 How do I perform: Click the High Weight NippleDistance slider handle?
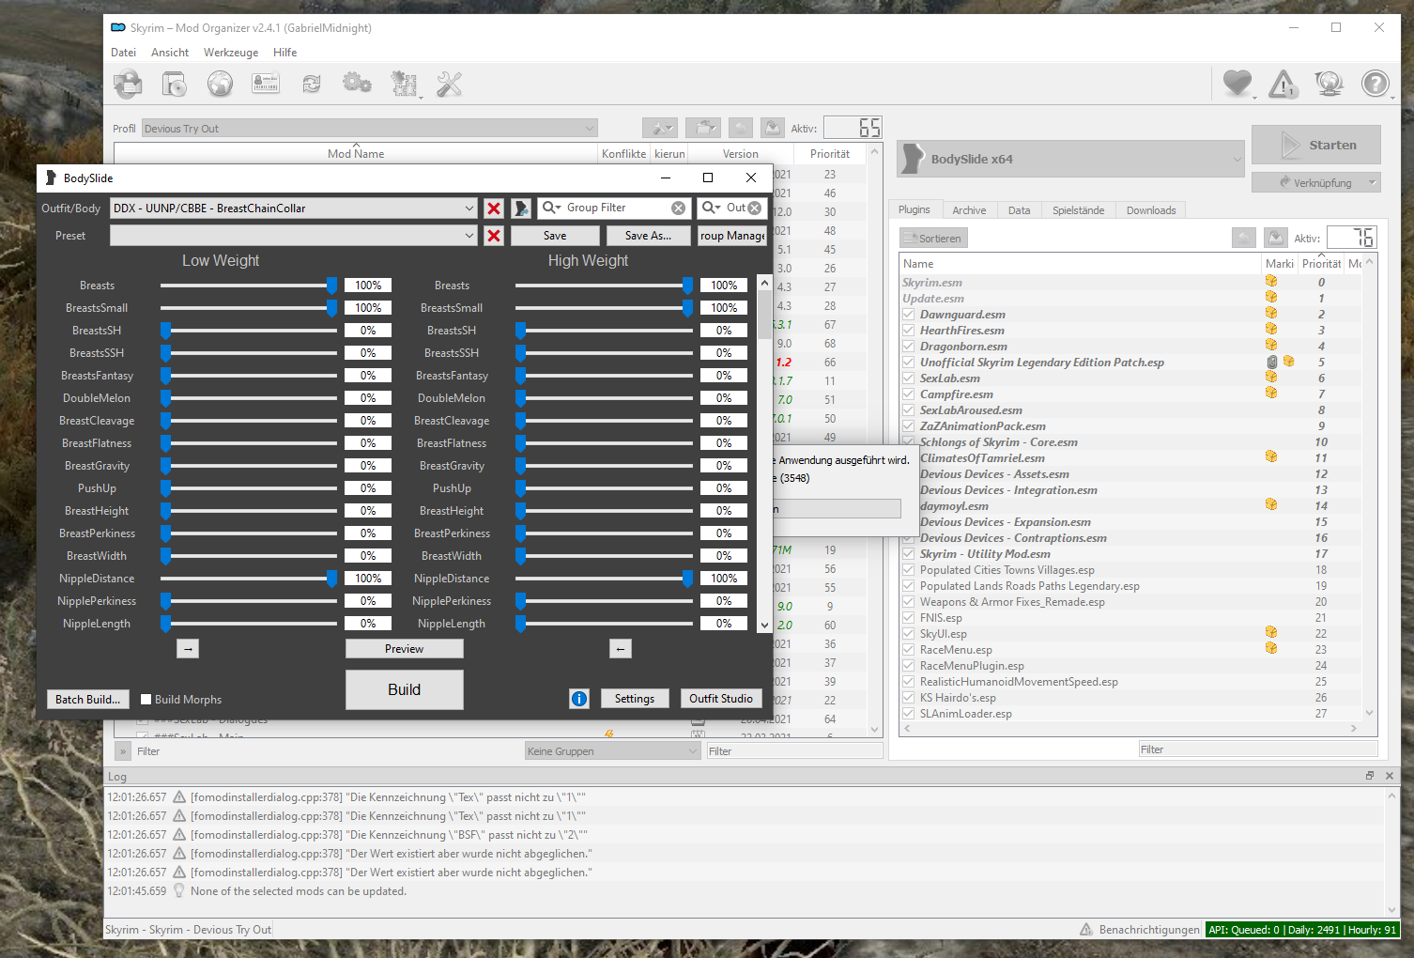coord(688,579)
